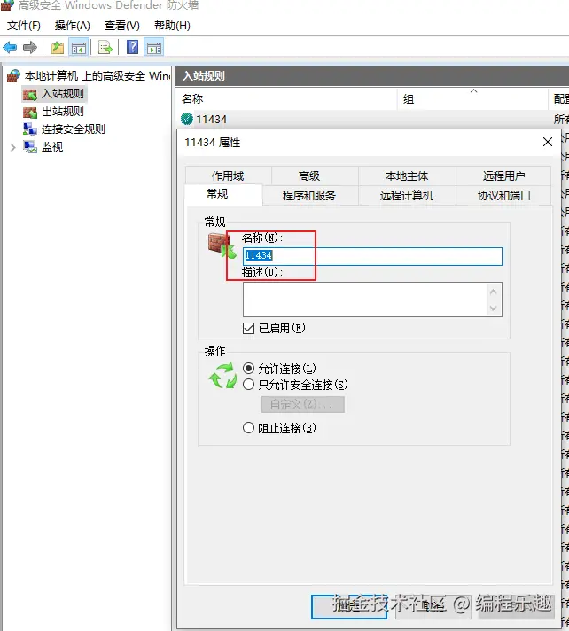569x631 pixels.
Task: Click the Forward arrow toolbar icon
Action: pos(30,48)
